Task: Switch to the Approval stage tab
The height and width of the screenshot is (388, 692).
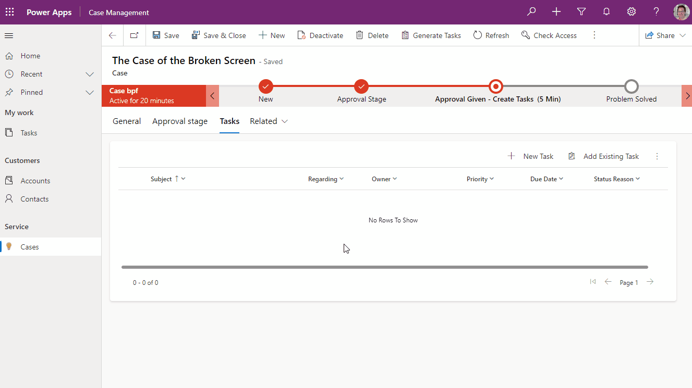Action: (180, 121)
